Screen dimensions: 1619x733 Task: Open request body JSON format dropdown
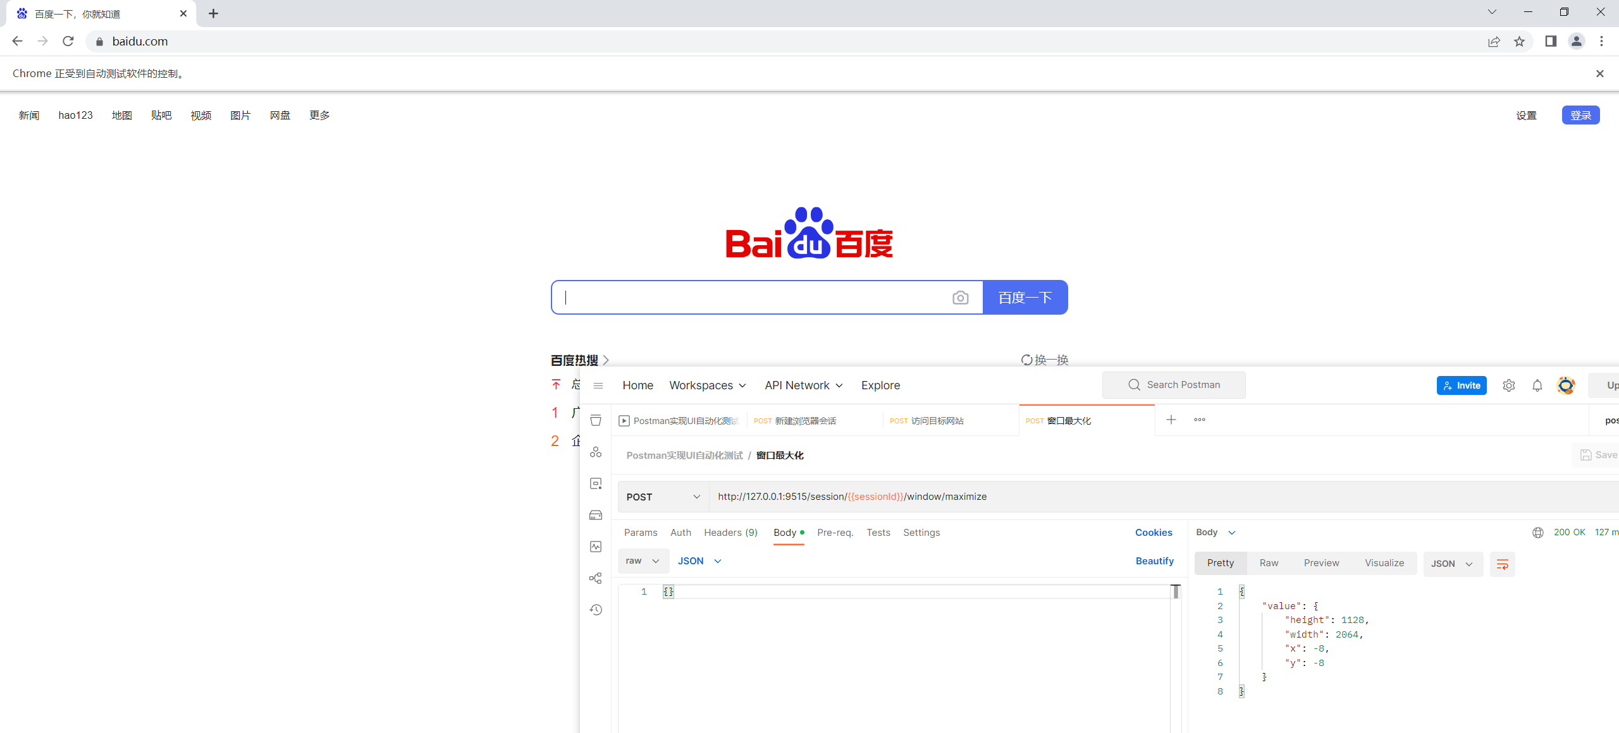tap(699, 561)
